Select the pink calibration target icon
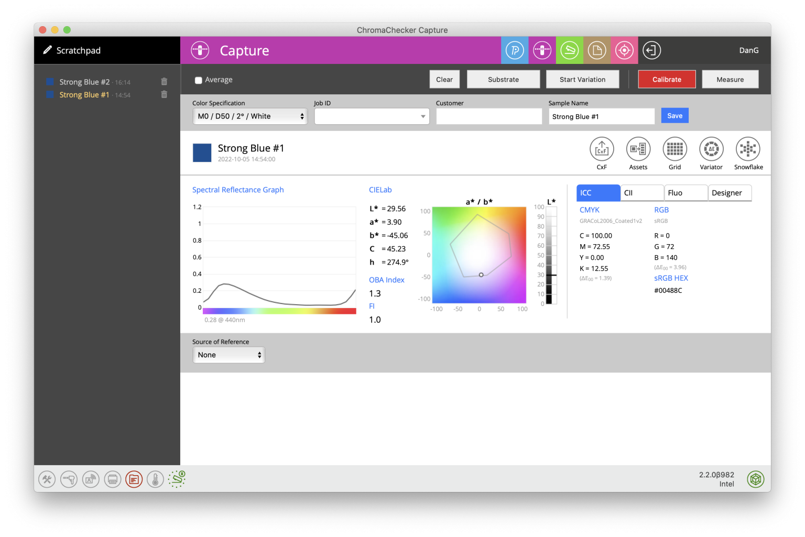This screenshot has height=537, width=805. pyautogui.click(x=624, y=50)
